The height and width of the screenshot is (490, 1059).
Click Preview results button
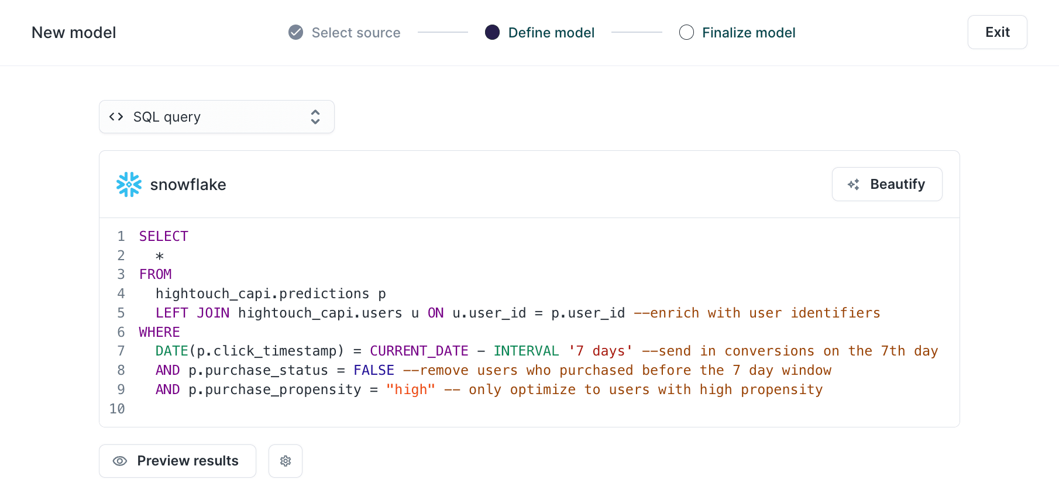tap(177, 461)
